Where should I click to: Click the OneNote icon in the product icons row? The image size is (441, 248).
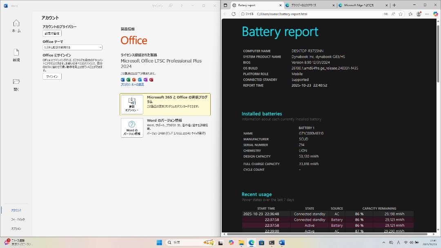(146, 79)
